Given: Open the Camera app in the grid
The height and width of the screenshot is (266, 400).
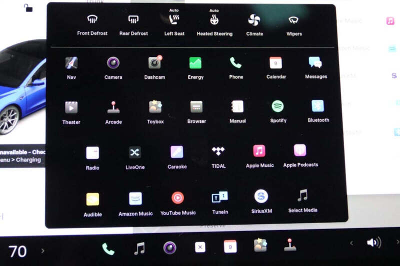Looking at the screenshot, I should tap(113, 68).
